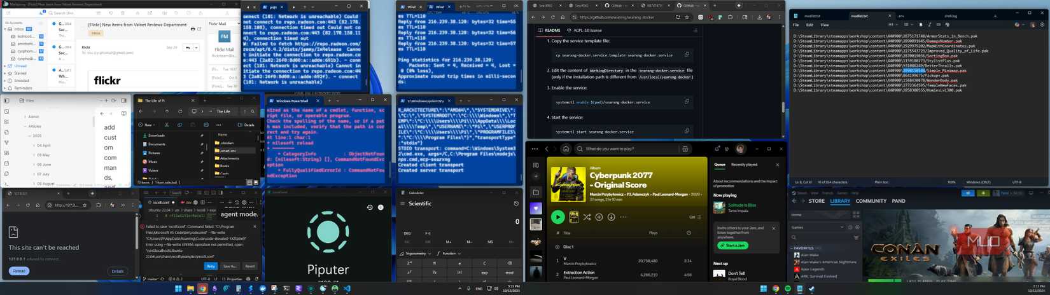Image resolution: width=1050 pixels, height=295 pixels.
Task: Copy the 'cp searxng-docker.service.template' command on GitHub
Action: pyautogui.click(x=687, y=55)
